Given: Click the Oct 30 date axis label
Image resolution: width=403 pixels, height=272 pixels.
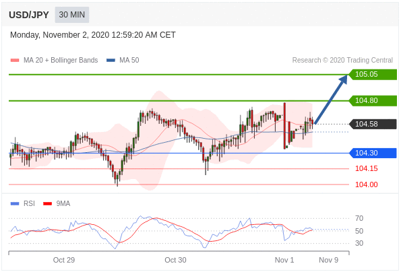Looking at the screenshot, I should click(175, 260).
